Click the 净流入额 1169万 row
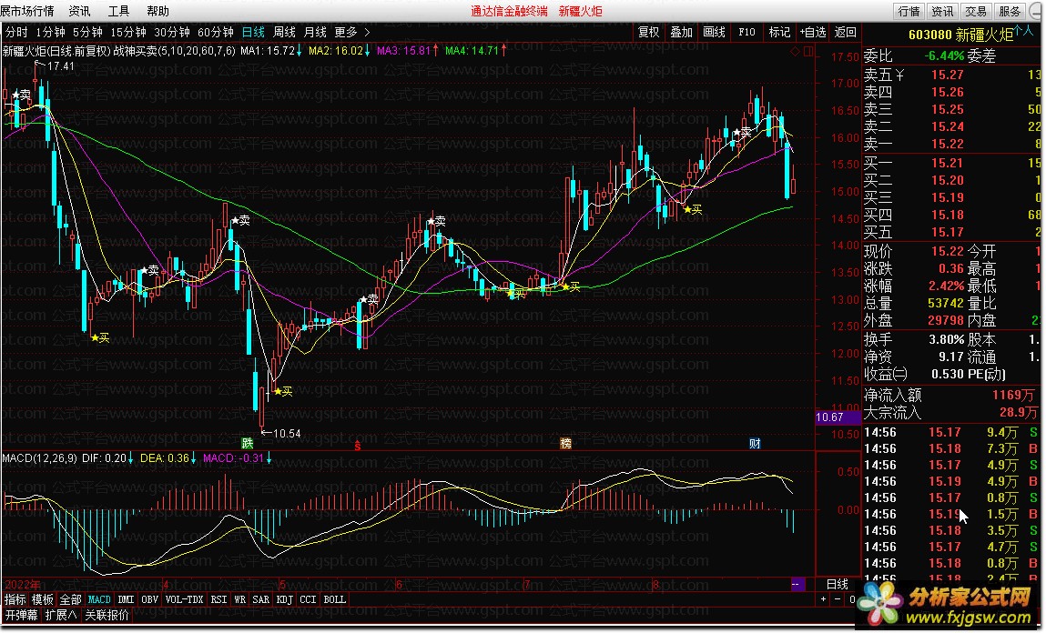 coord(952,395)
